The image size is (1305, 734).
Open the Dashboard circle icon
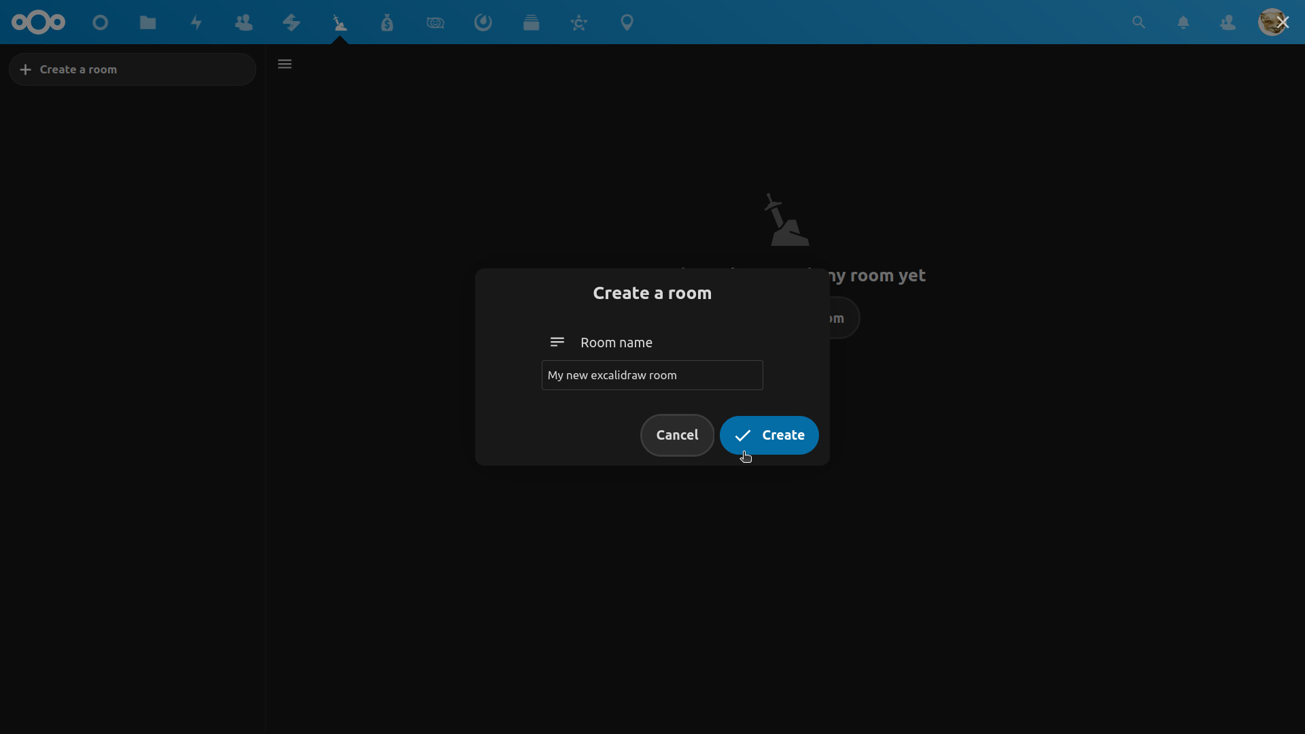tap(101, 22)
